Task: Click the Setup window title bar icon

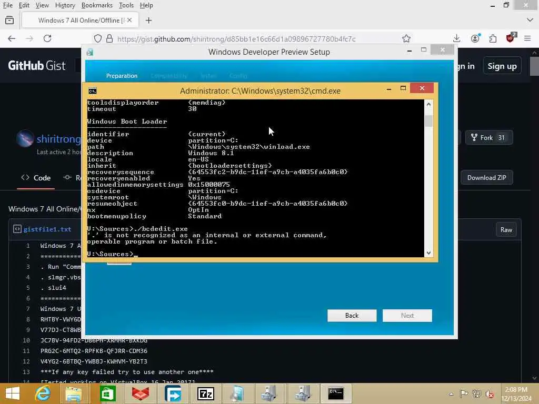Action: [x=90, y=52]
